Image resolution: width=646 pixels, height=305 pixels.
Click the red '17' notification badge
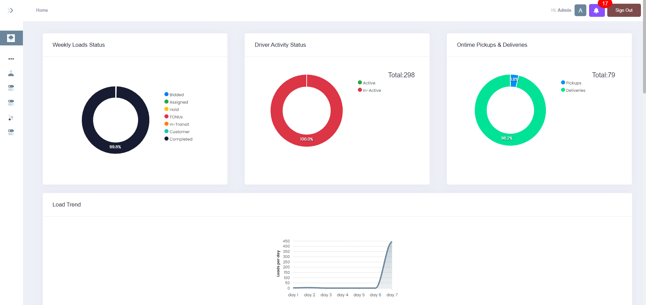pos(605,4)
